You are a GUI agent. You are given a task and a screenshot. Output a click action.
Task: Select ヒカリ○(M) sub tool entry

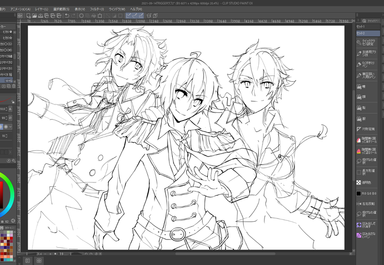pos(6,50)
